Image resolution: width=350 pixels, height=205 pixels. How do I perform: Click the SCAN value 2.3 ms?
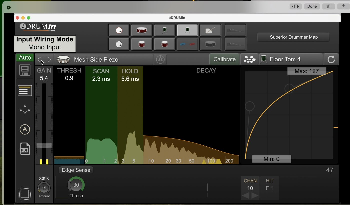click(x=101, y=79)
